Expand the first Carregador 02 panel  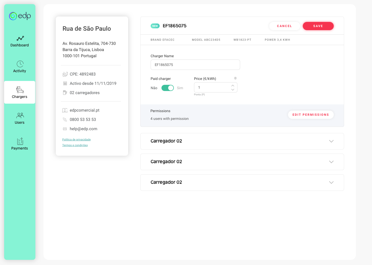point(242,141)
